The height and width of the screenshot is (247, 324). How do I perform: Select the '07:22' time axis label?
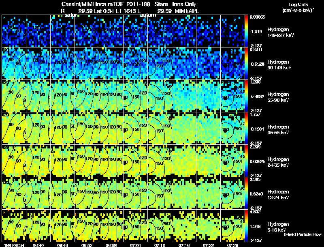tap(208, 245)
